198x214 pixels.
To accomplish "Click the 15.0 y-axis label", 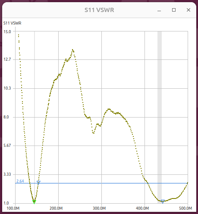I will click(x=7, y=32).
